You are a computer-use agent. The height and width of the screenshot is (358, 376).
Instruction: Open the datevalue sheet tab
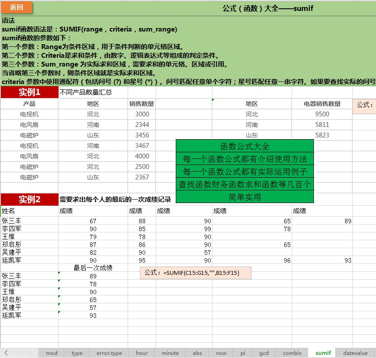[x=355, y=353]
